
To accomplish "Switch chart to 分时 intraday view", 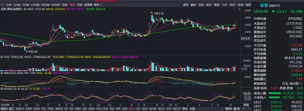I will click(9, 5).
